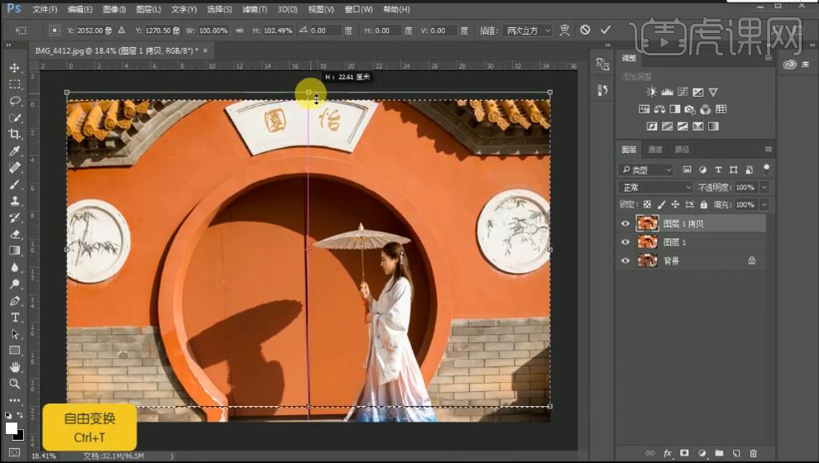Open the 两次立方 interpolation dropdown
The height and width of the screenshot is (463, 819).
pyautogui.click(x=528, y=31)
